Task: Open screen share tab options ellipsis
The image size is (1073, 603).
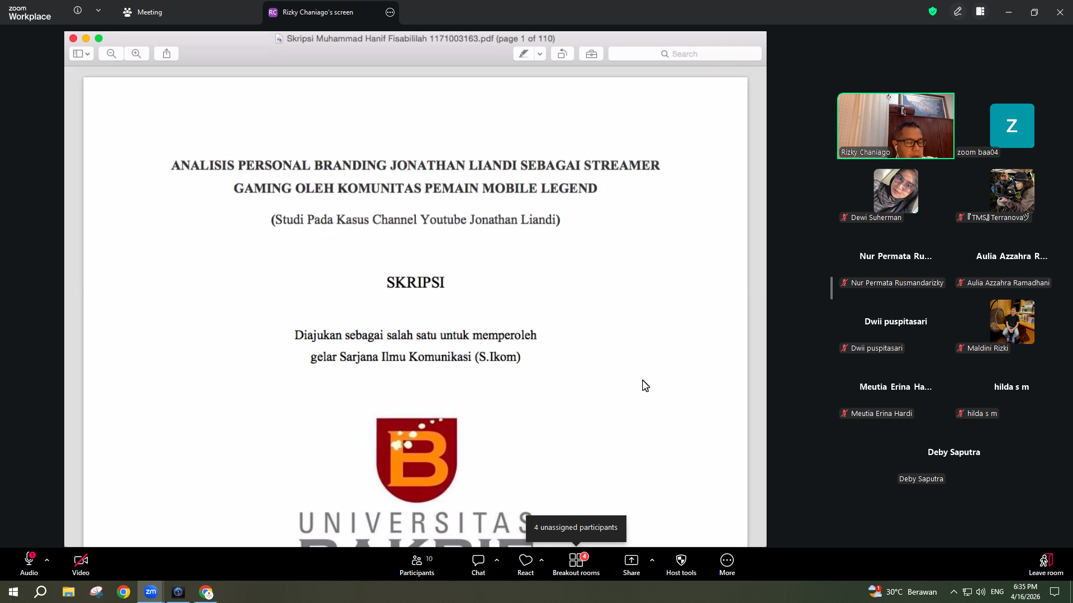Action: 390,12
